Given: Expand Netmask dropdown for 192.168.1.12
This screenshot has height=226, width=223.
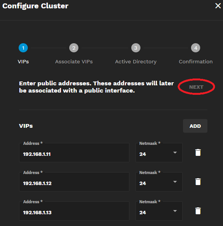Looking at the screenshot, I should (159, 182).
